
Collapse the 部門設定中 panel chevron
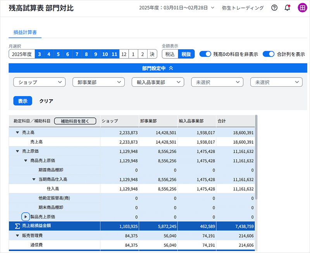[x=171, y=68]
